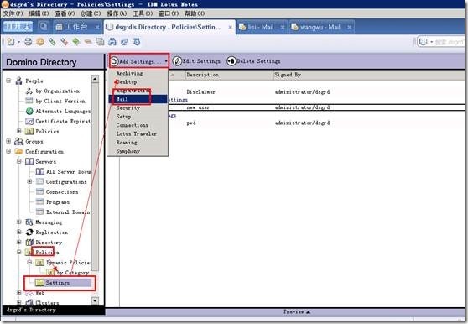Choose Security in the Add Settings menu
This screenshot has height=324, width=468.
(138, 107)
